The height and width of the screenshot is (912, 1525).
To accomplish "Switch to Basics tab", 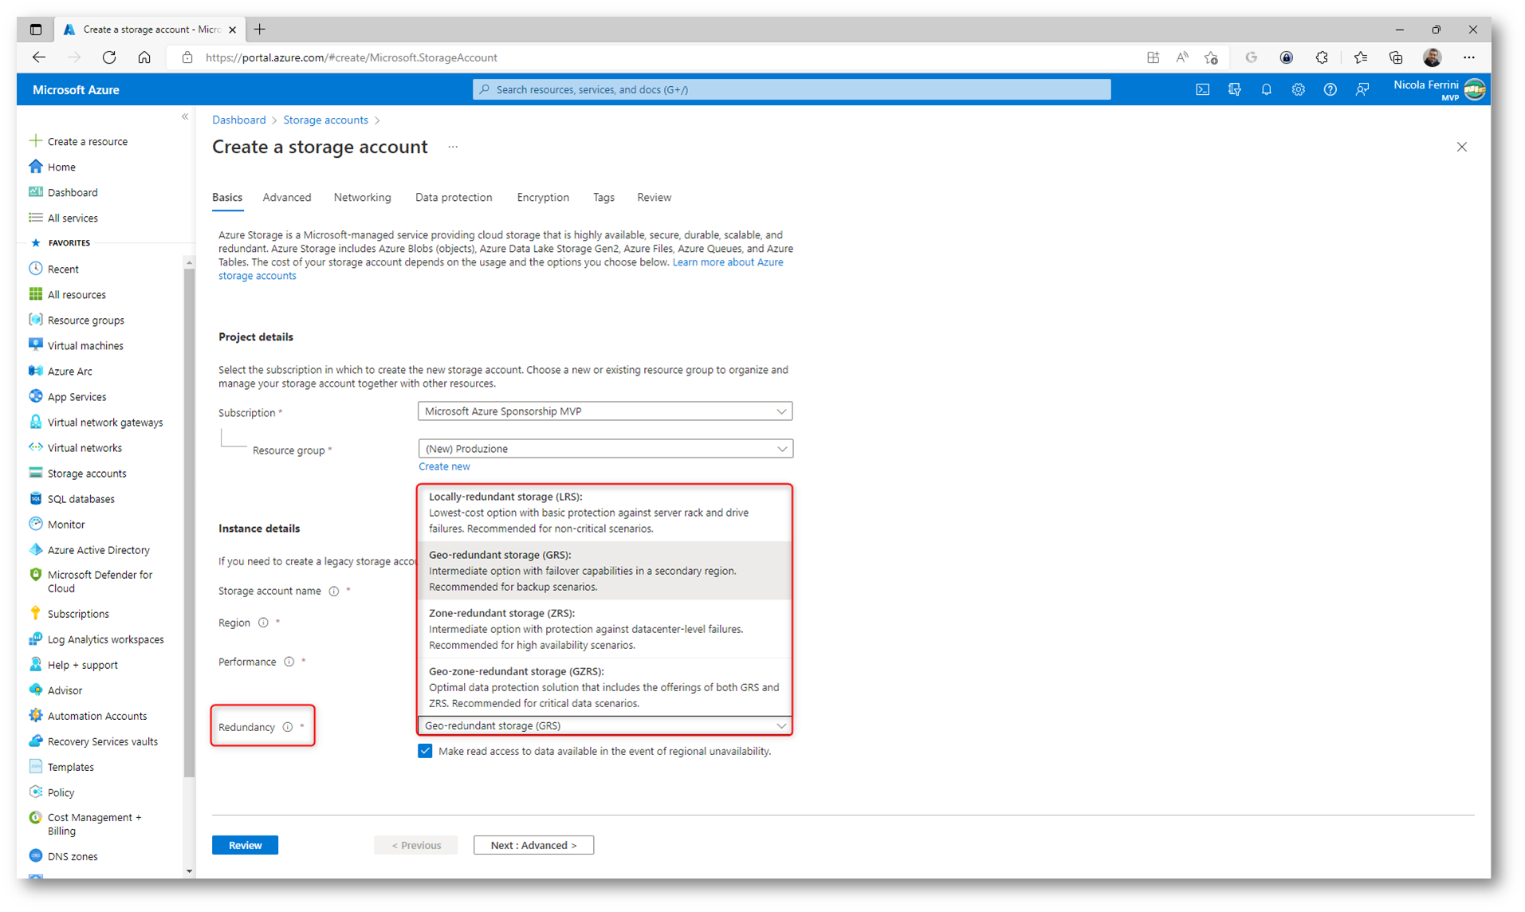I will (x=227, y=197).
